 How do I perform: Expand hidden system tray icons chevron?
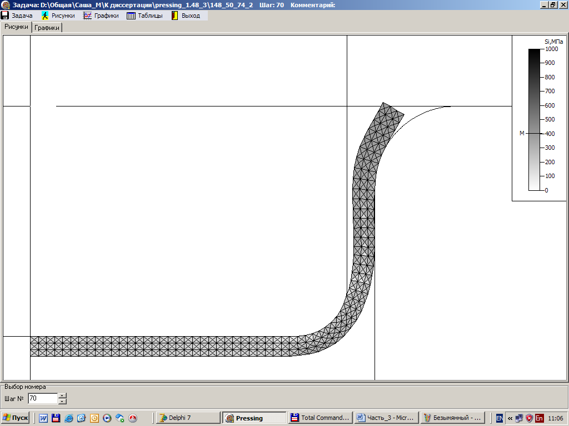click(510, 418)
